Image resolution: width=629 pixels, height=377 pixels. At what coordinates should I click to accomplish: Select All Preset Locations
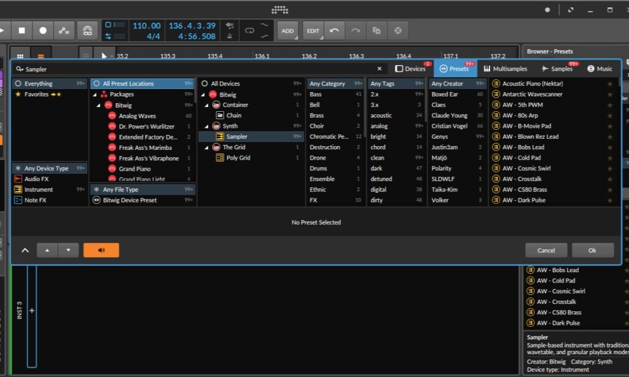point(143,84)
